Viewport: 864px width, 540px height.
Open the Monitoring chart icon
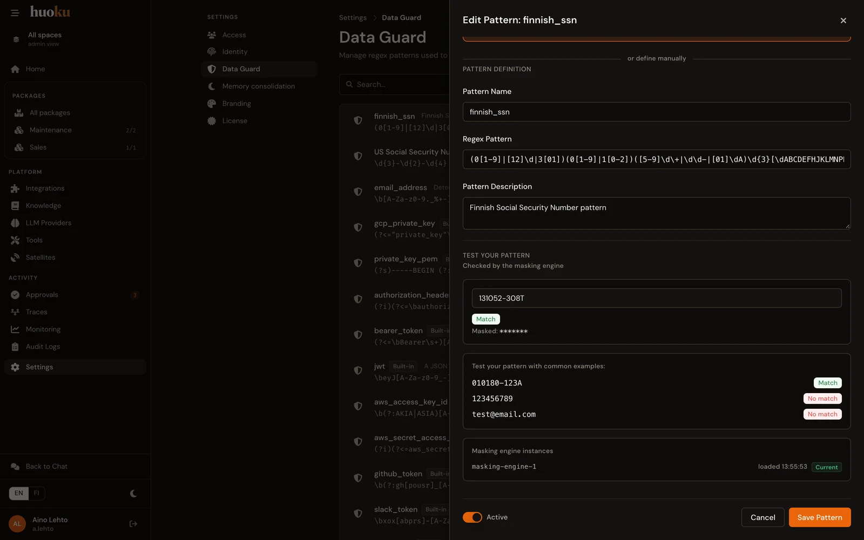15,329
